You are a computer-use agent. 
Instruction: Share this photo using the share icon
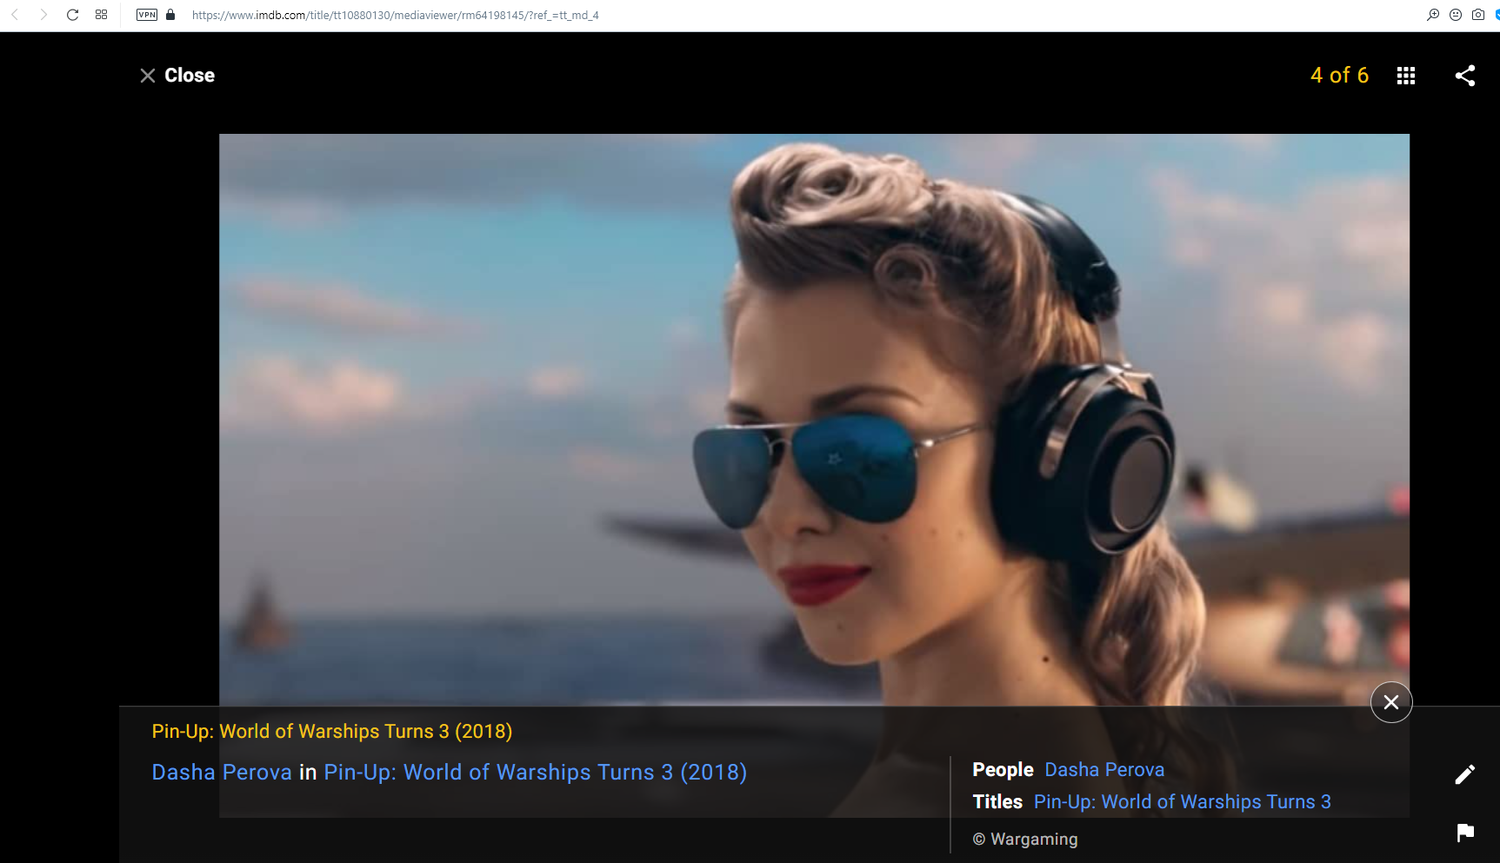[1465, 76]
